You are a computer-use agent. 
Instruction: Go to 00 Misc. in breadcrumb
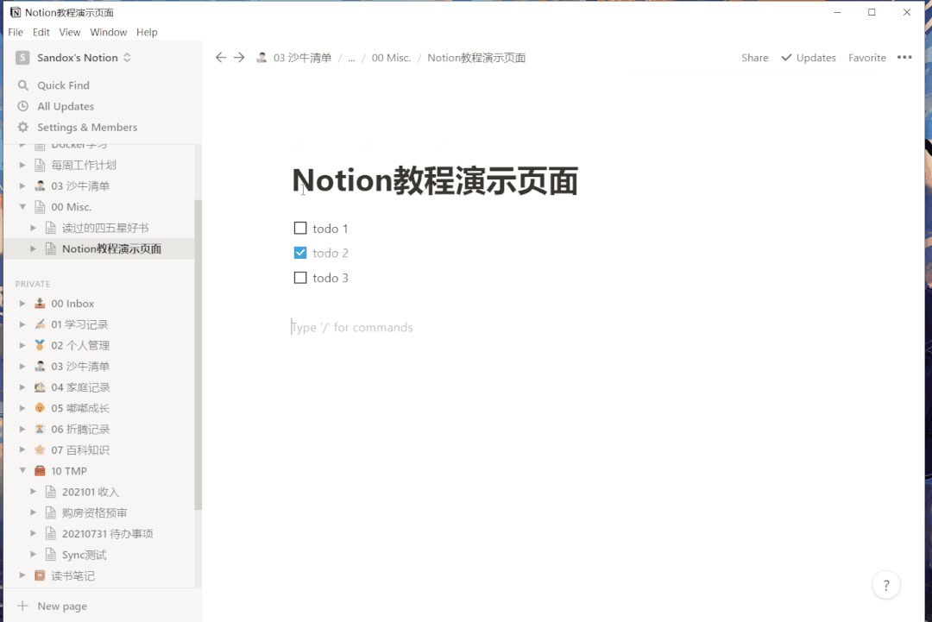coord(391,58)
